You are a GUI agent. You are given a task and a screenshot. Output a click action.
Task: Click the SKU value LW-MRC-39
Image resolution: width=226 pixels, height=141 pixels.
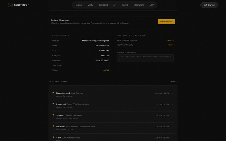point(103,51)
